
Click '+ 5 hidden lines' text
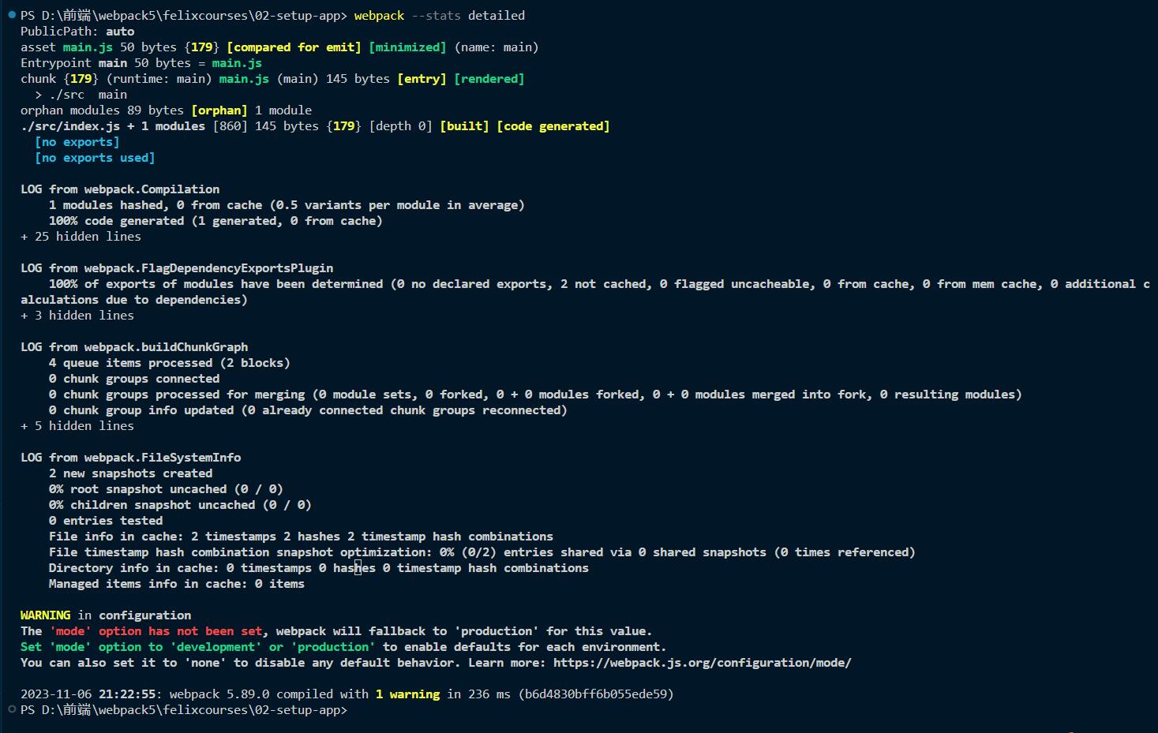tap(77, 426)
